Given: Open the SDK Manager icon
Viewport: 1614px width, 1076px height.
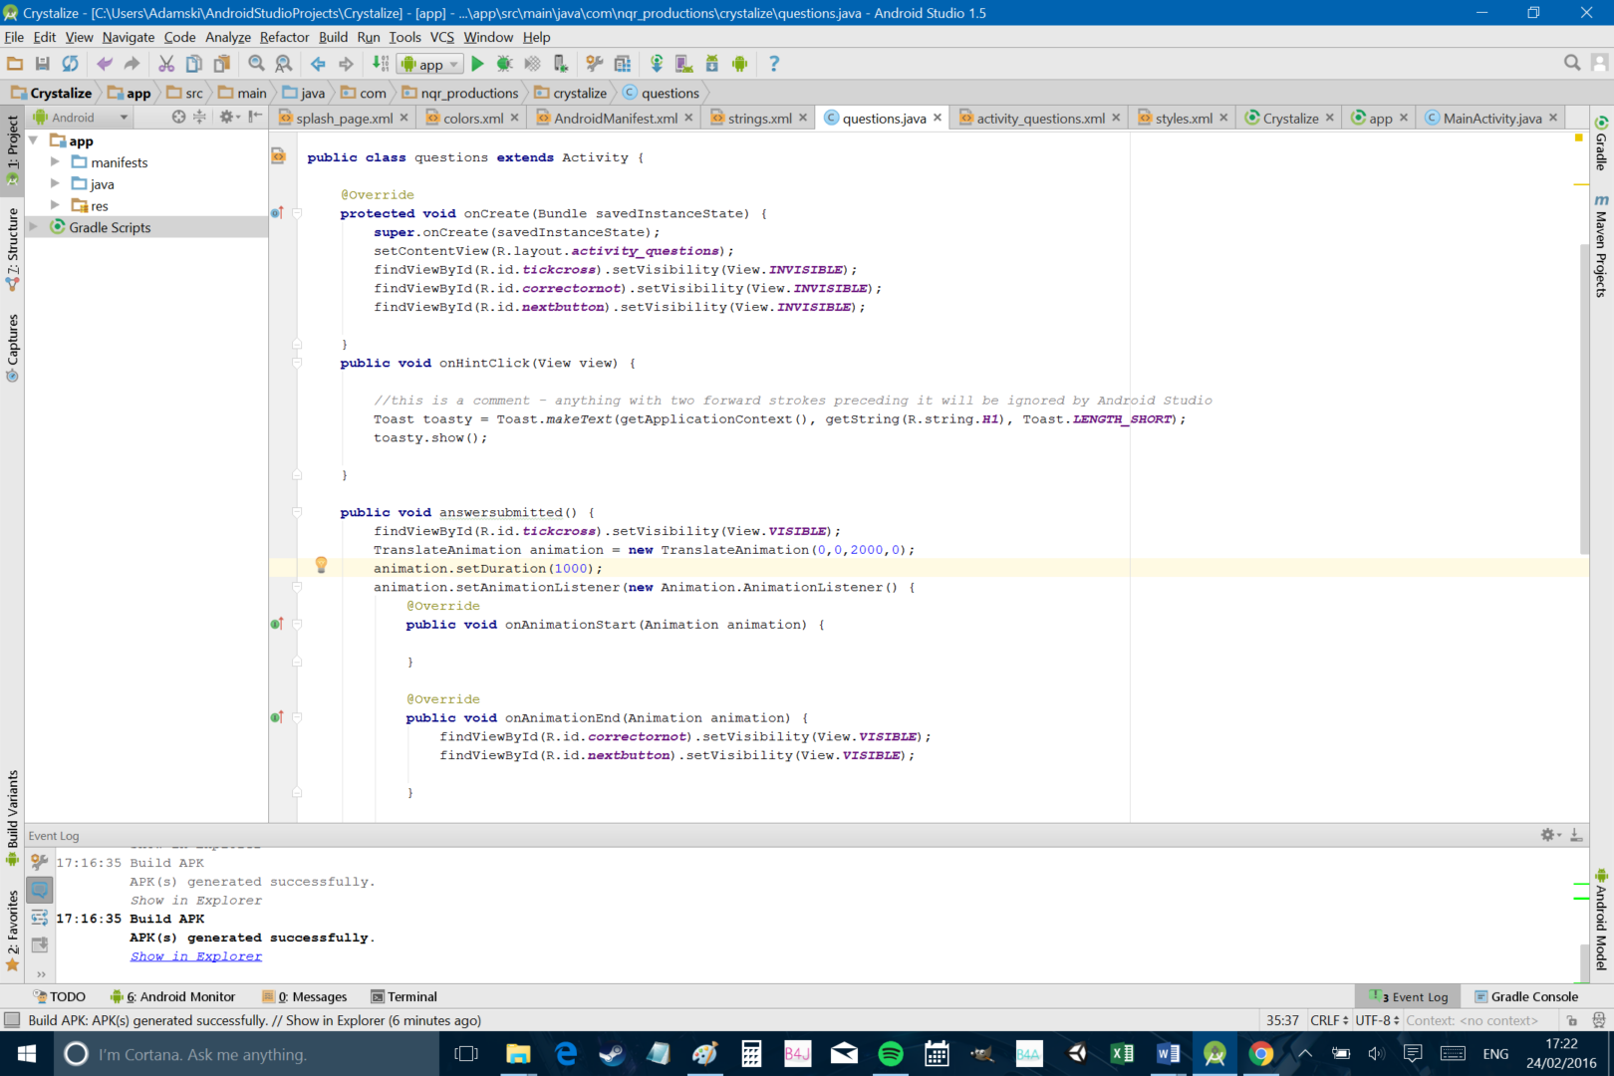Looking at the screenshot, I should [x=712, y=64].
